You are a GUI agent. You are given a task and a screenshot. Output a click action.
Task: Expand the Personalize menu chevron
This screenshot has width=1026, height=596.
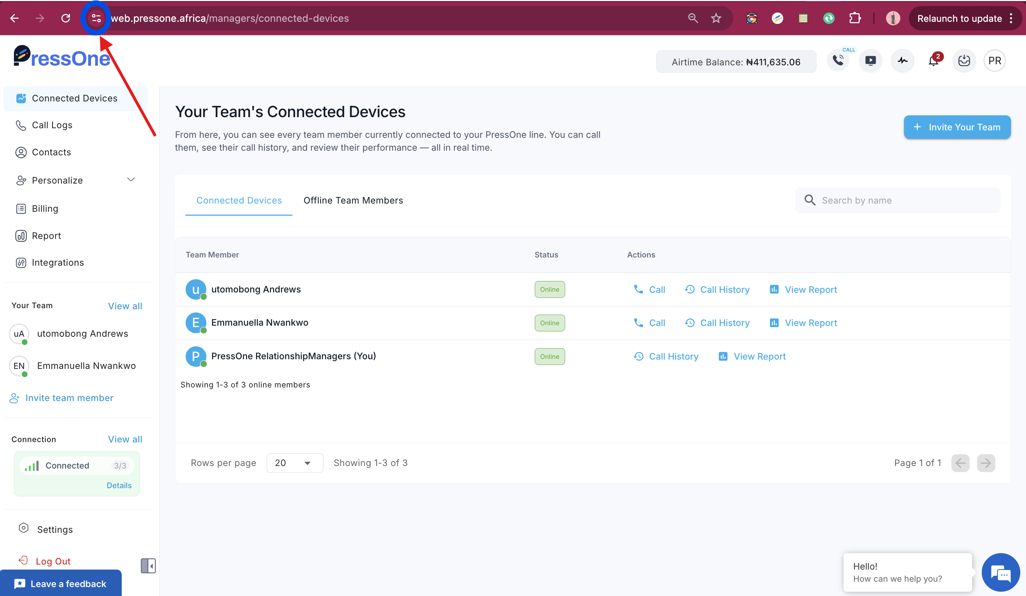(x=131, y=180)
